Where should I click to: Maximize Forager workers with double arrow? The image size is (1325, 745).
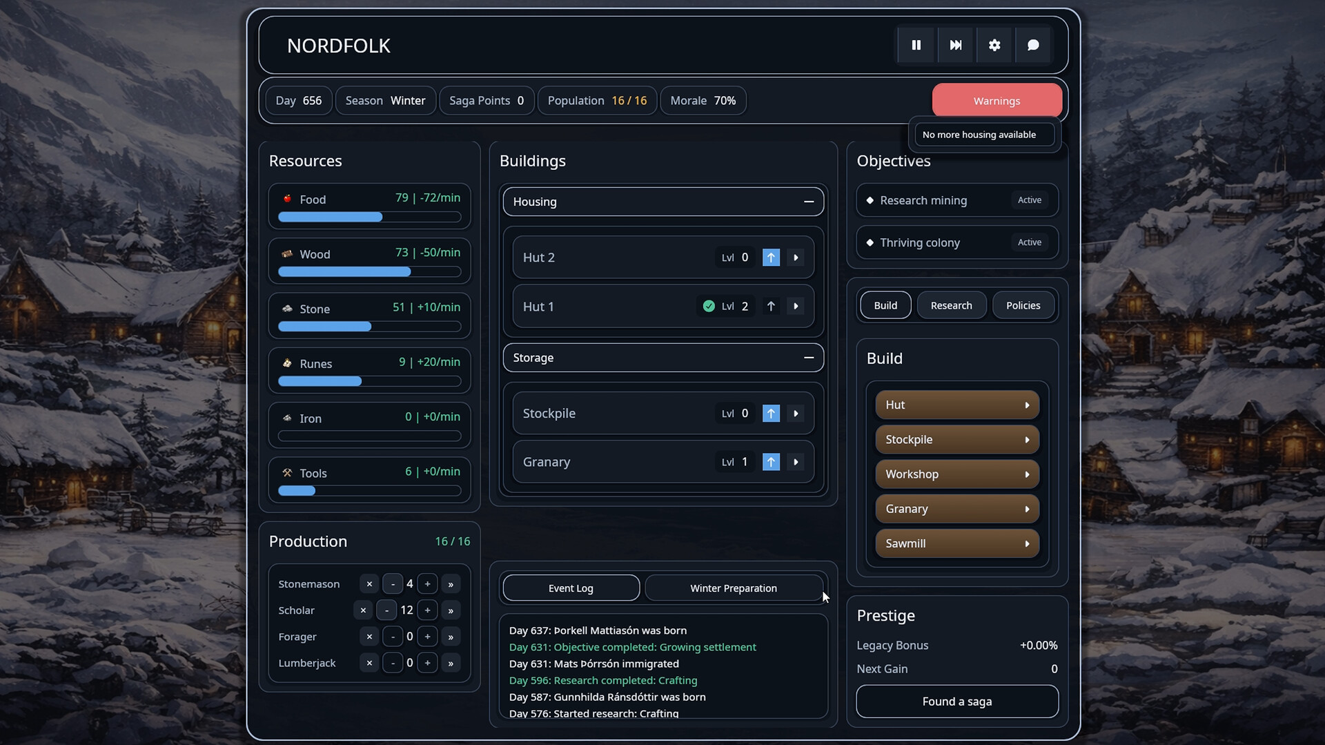[451, 637]
